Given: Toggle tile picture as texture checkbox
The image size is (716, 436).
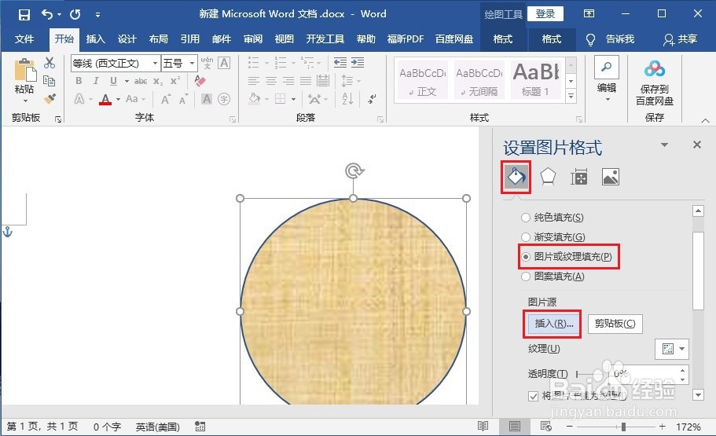Looking at the screenshot, I should pyautogui.click(x=533, y=396).
